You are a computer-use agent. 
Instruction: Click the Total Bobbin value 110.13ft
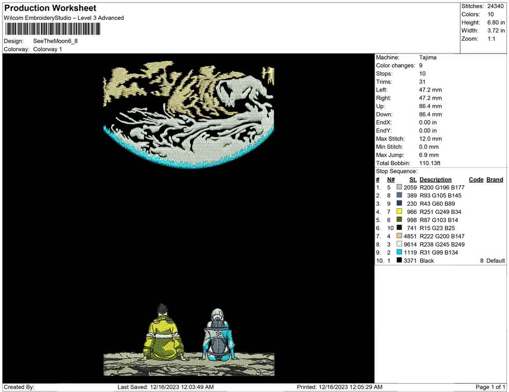point(429,163)
